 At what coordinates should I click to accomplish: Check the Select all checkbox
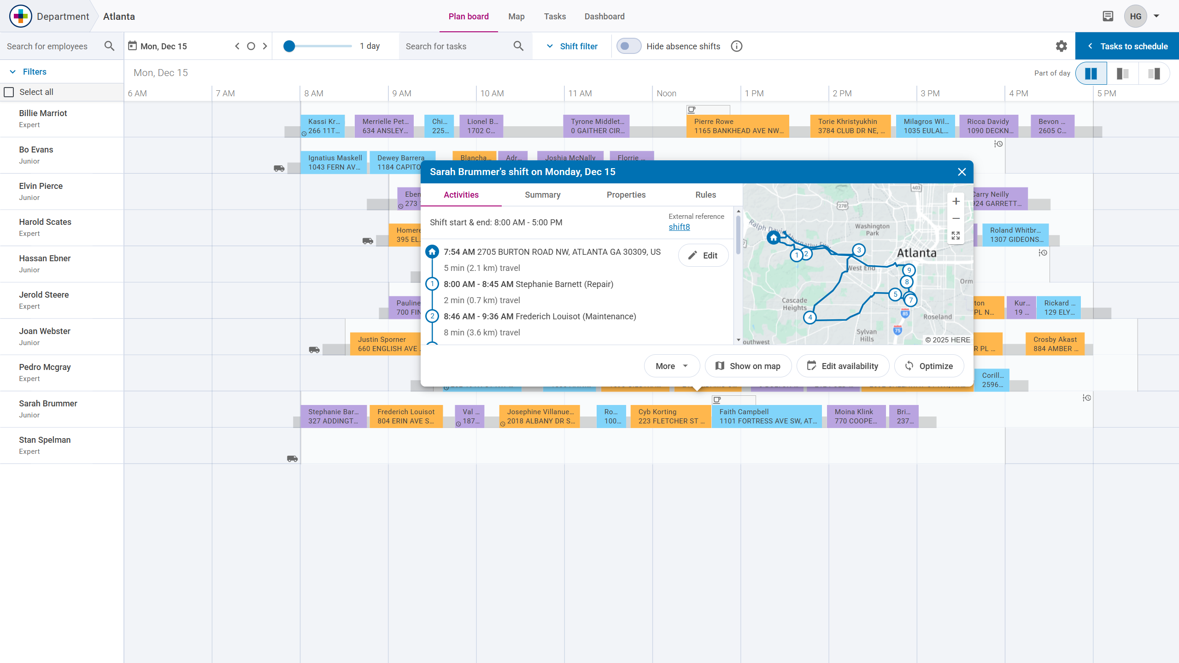pos(9,92)
